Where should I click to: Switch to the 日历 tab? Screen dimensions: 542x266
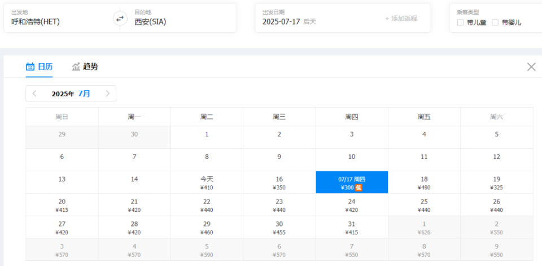tap(40, 66)
